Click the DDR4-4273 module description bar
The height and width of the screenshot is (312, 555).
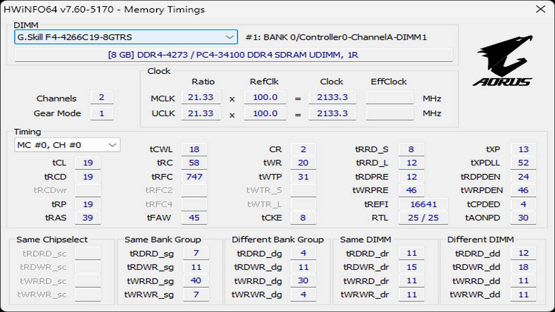click(233, 55)
